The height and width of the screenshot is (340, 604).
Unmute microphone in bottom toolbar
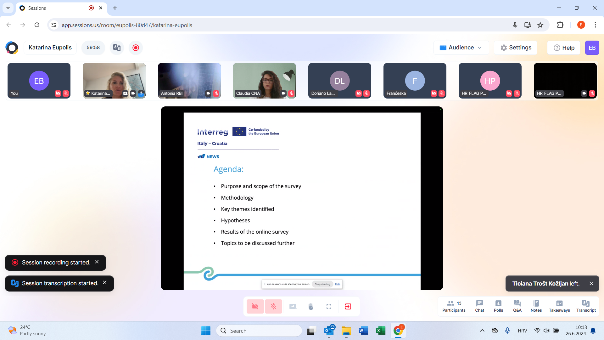(273, 307)
